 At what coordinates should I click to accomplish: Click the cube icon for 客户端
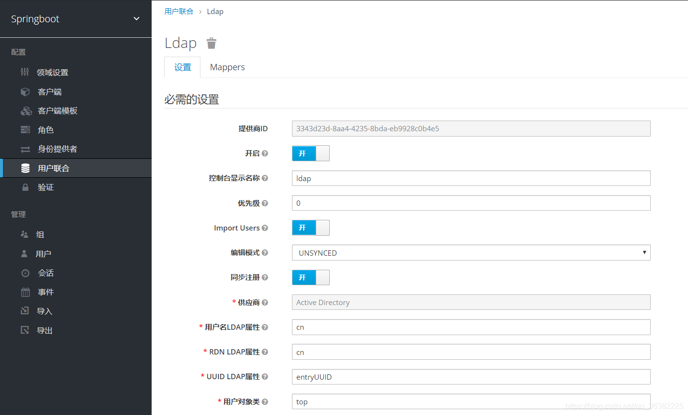pyautogui.click(x=25, y=92)
